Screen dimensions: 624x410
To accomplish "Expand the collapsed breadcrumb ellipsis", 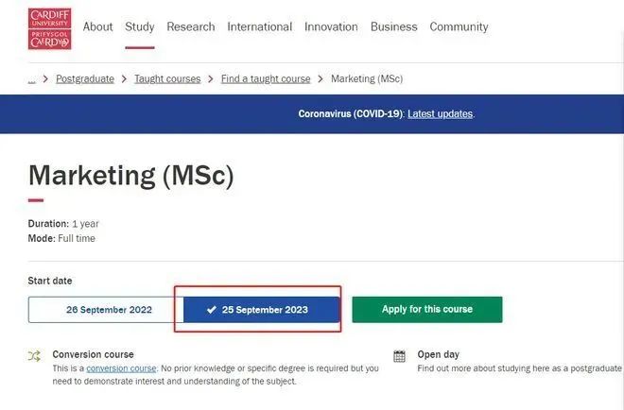I will click(x=31, y=79).
